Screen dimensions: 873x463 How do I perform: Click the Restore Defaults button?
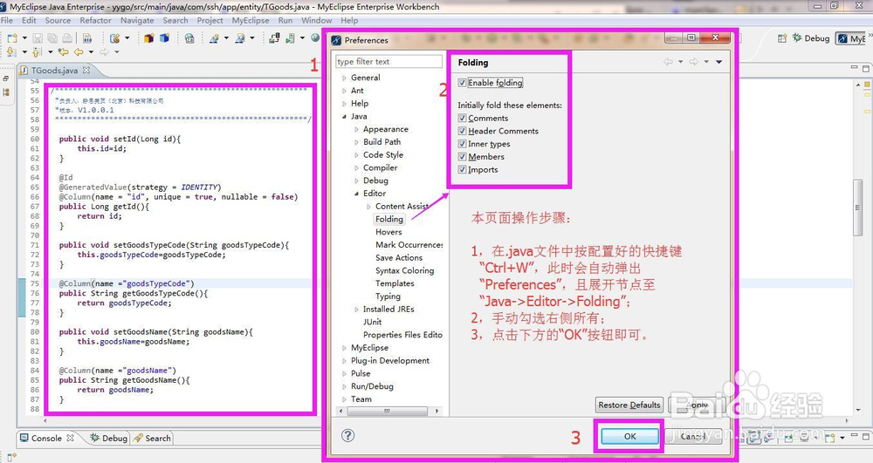[629, 405]
